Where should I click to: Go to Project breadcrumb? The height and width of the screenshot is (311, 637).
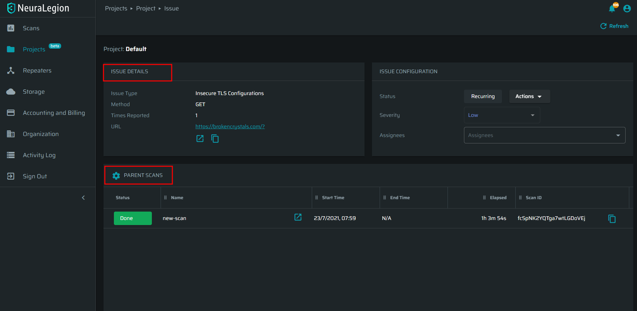click(x=146, y=8)
